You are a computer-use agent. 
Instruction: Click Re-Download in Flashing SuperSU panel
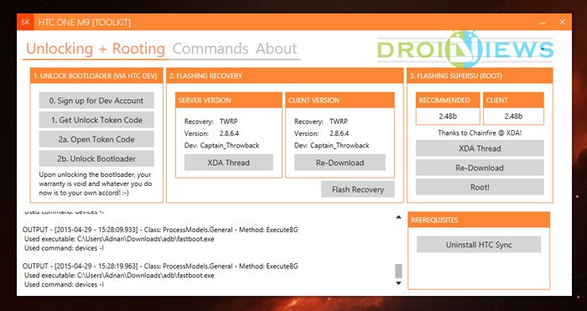tap(480, 168)
